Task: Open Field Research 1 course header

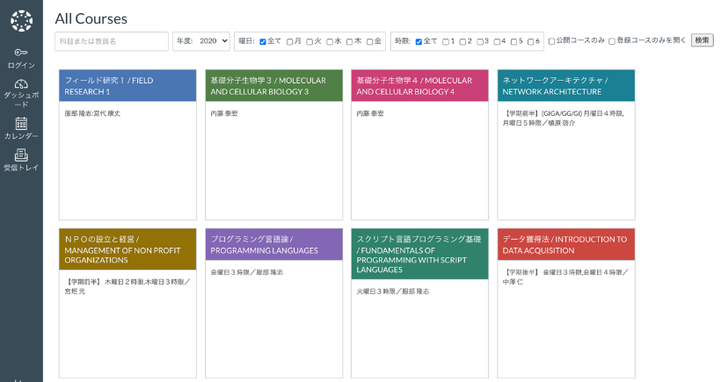Action: tap(127, 85)
